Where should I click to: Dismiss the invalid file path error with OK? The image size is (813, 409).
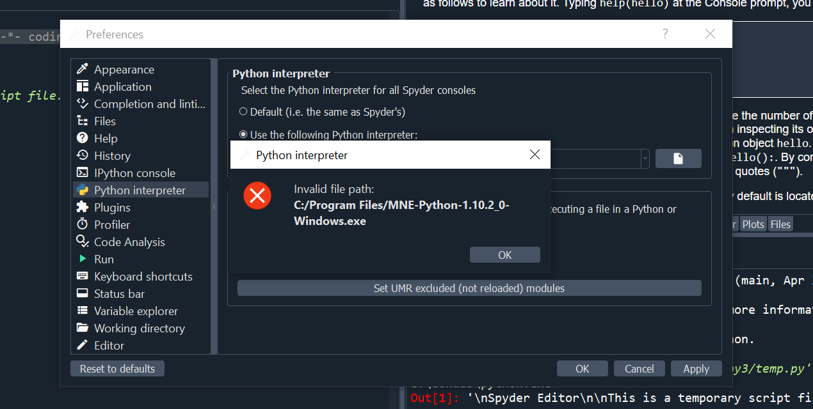504,255
